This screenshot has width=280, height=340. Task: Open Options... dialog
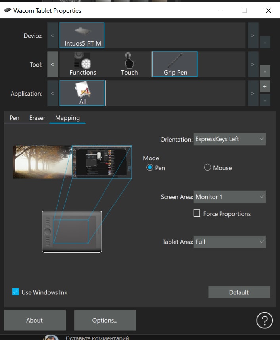(105, 320)
